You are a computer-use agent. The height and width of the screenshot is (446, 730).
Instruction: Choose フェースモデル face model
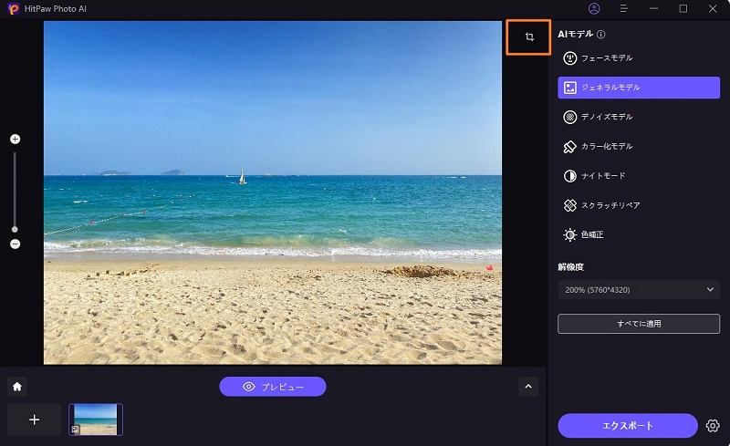click(639, 58)
